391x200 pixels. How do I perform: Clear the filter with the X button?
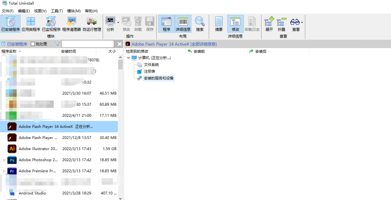(120, 44)
